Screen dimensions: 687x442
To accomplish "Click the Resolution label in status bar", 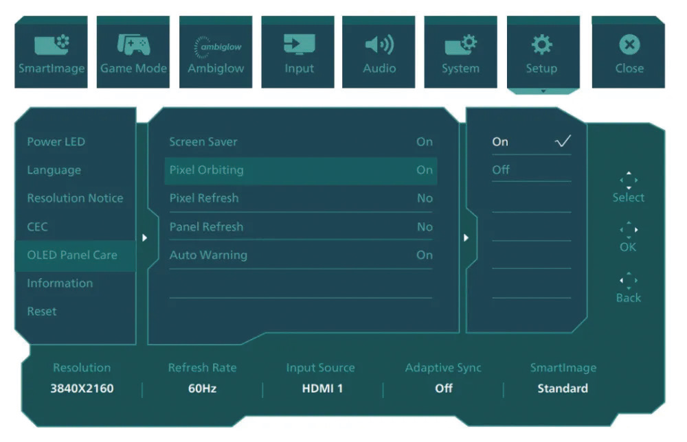I will [82, 368].
